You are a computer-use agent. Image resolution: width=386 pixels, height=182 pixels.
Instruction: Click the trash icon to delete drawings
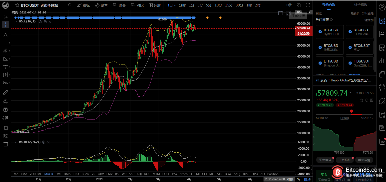click(x=5, y=144)
